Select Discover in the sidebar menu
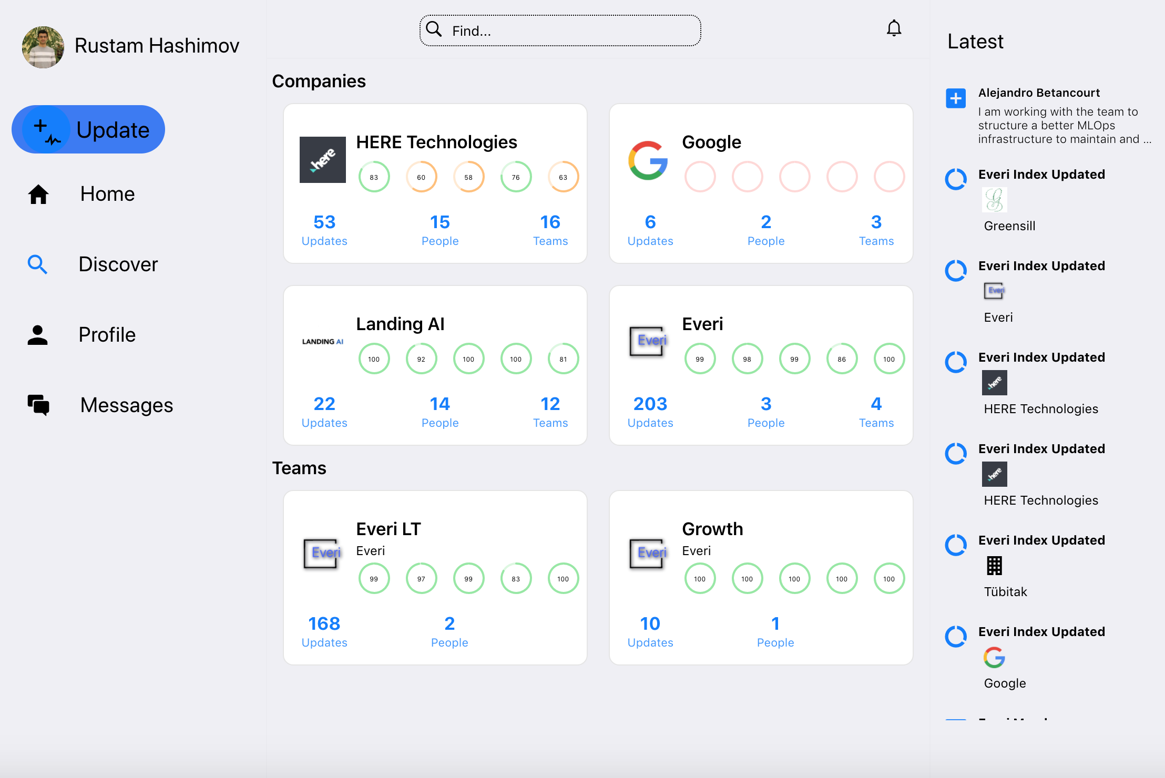The width and height of the screenshot is (1165, 778). click(118, 264)
